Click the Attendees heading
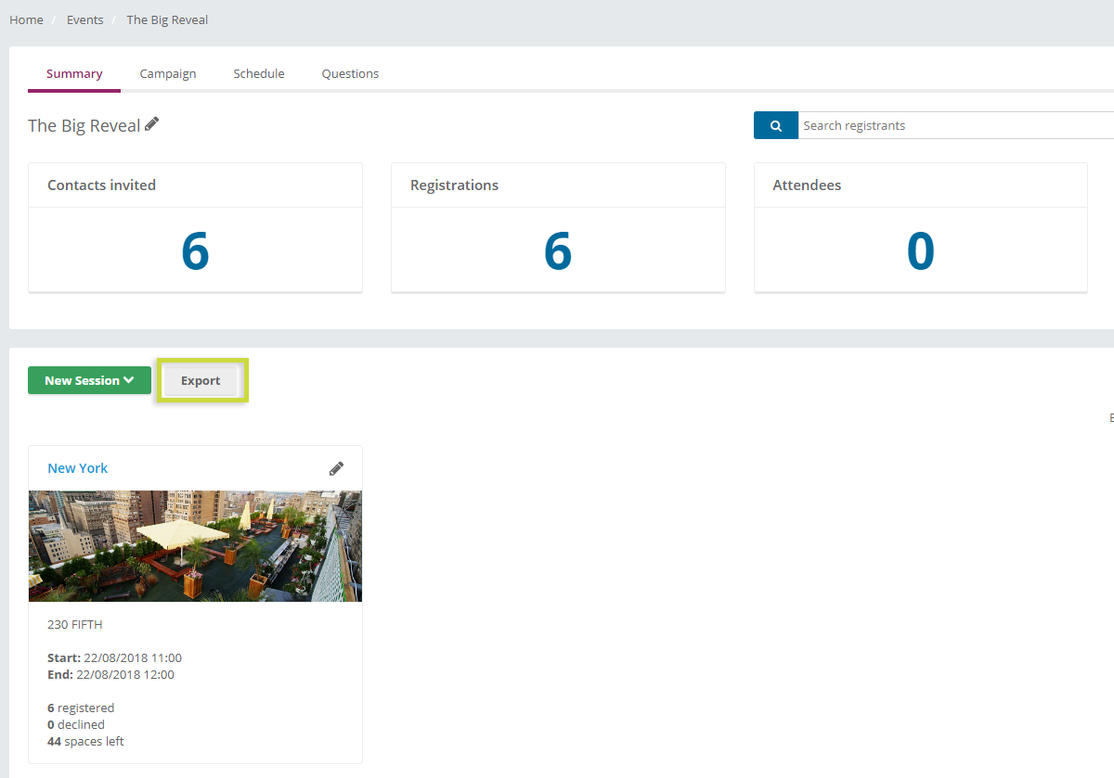The image size is (1114, 778). click(807, 185)
